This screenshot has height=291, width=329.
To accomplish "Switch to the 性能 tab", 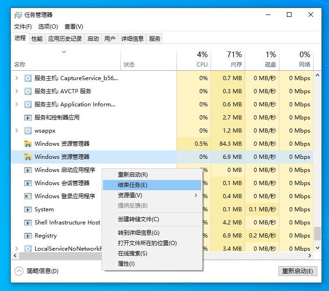I will [37, 39].
